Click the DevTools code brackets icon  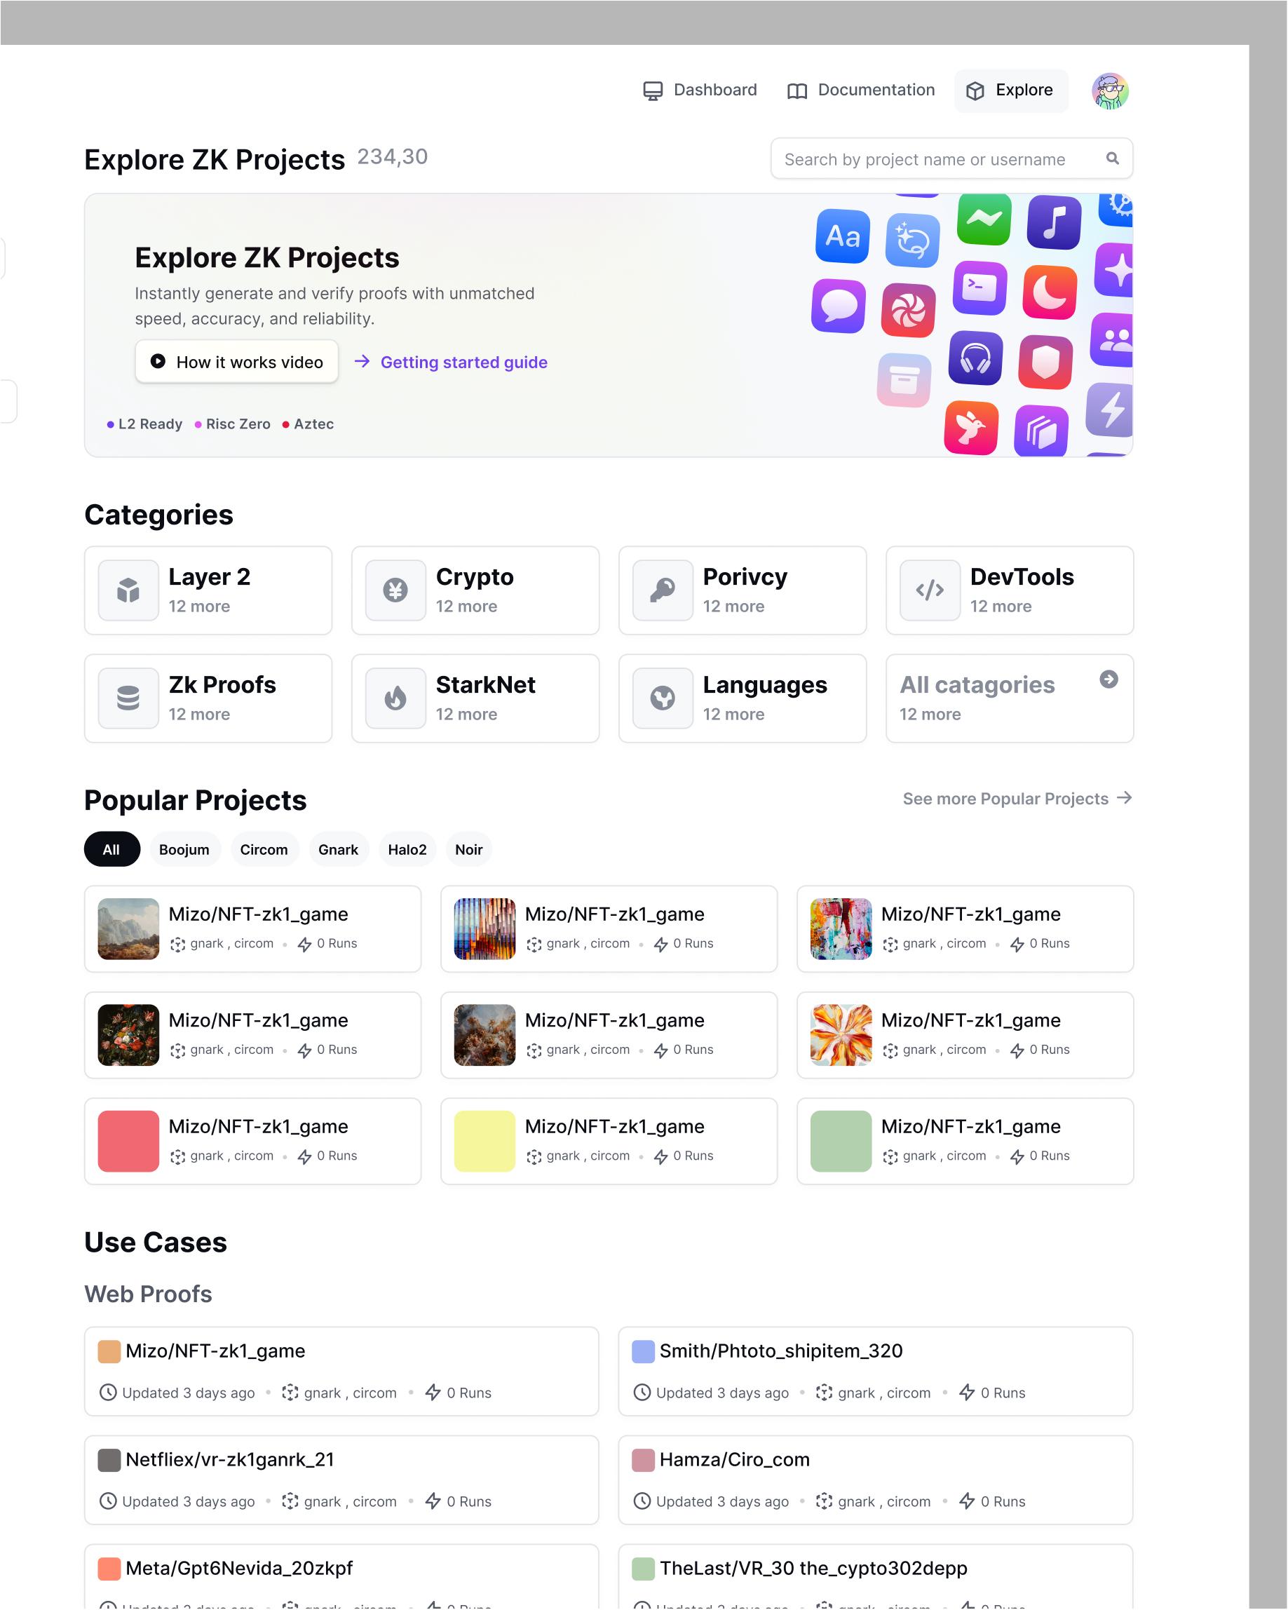pyautogui.click(x=930, y=590)
